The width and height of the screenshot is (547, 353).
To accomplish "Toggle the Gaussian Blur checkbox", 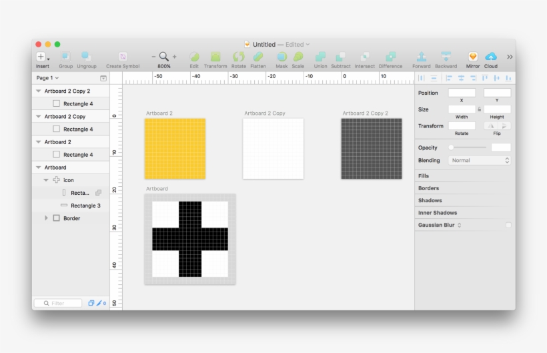I will click(508, 225).
